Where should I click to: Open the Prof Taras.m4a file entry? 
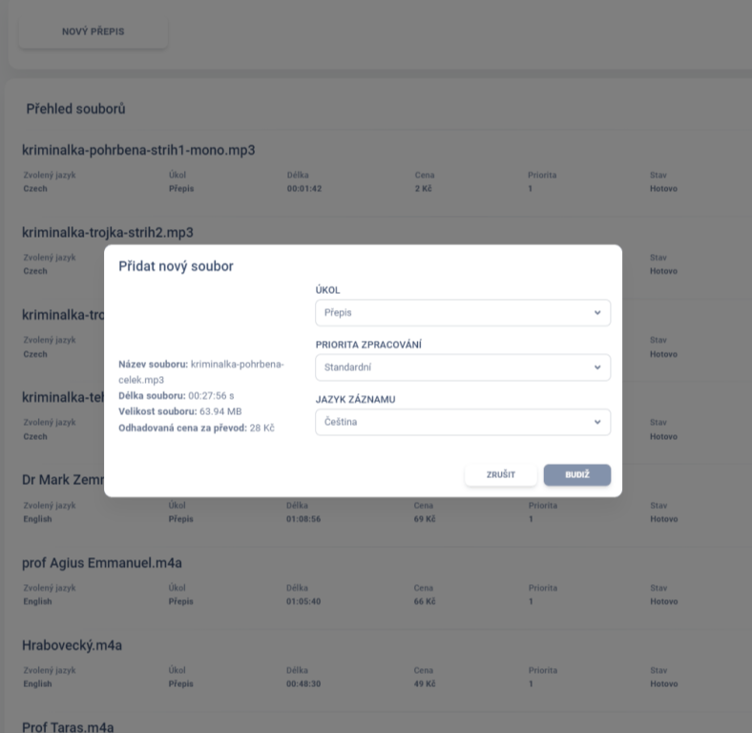[68, 727]
